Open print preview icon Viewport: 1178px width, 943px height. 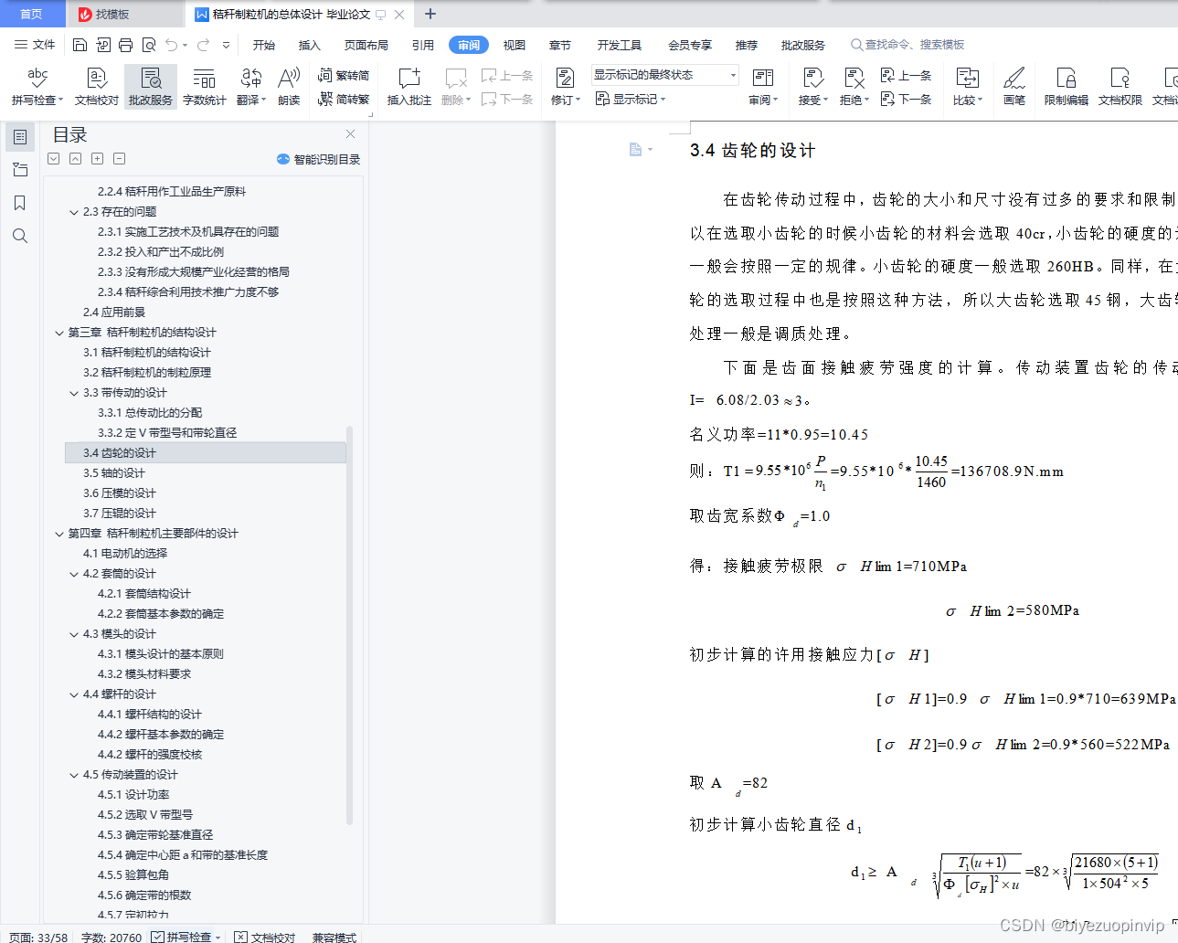pos(148,45)
